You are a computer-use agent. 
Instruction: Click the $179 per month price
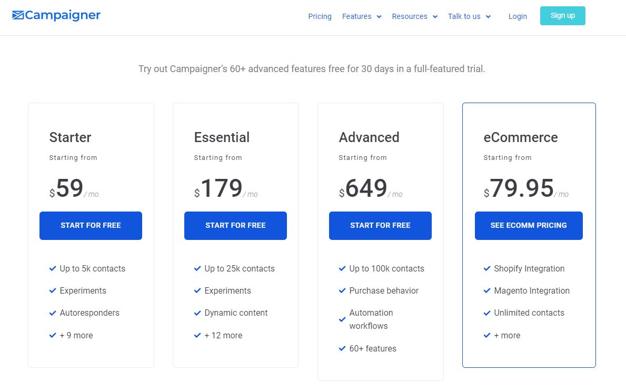[x=226, y=188]
